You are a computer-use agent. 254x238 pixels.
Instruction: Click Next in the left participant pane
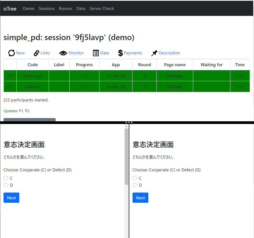click(11, 198)
